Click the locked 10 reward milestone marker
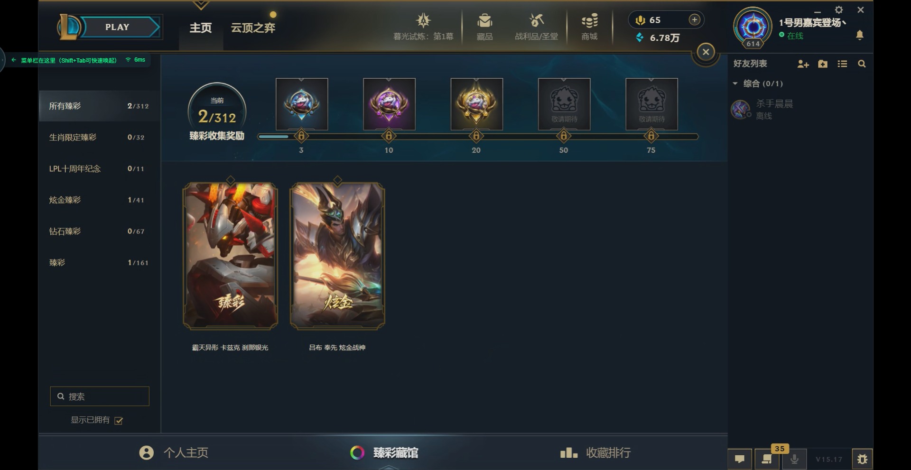This screenshot has width=911, height=470. tap(389, 136)
